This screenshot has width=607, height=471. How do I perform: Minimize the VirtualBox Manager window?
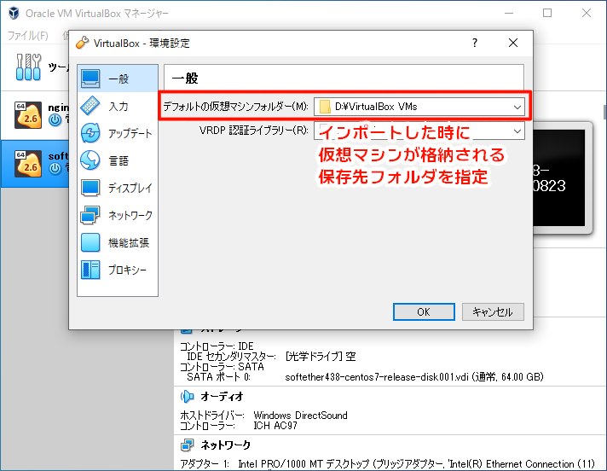pos(509,13)
